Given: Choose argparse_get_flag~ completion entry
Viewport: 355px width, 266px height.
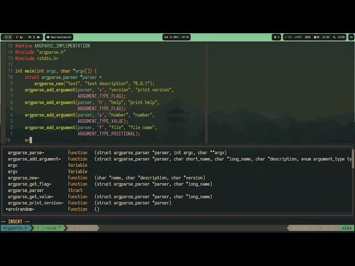Looking at the screenshot, I should [29, 184].
